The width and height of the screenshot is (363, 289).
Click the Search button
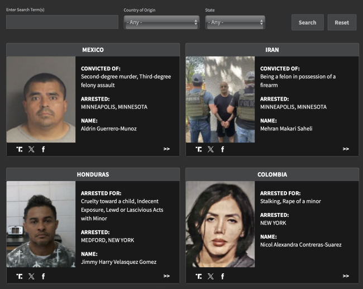(x=308, y=22)
